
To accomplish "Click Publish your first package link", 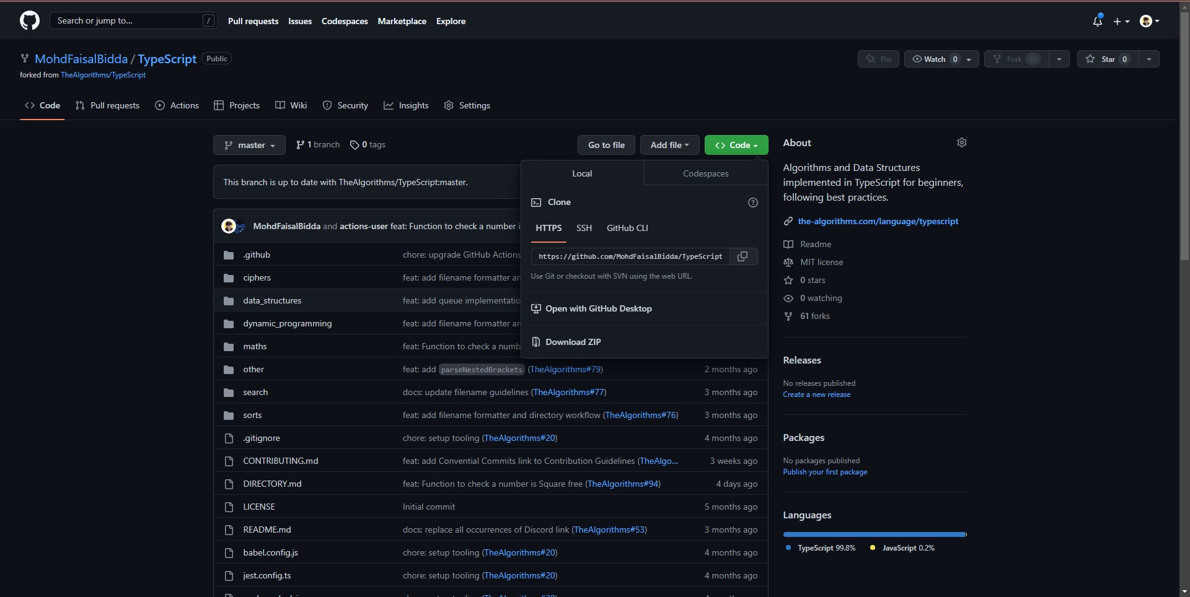I will click(x=825, y=472).
